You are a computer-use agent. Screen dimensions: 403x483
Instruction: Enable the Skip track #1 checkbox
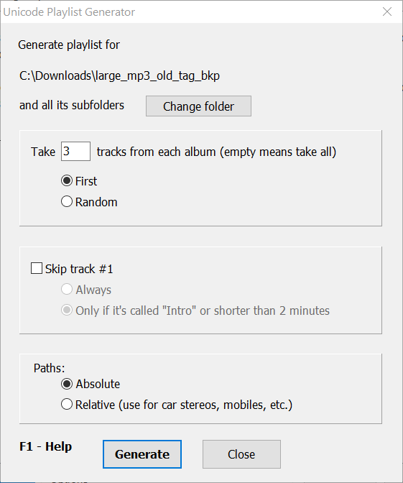tap(72, 269)
